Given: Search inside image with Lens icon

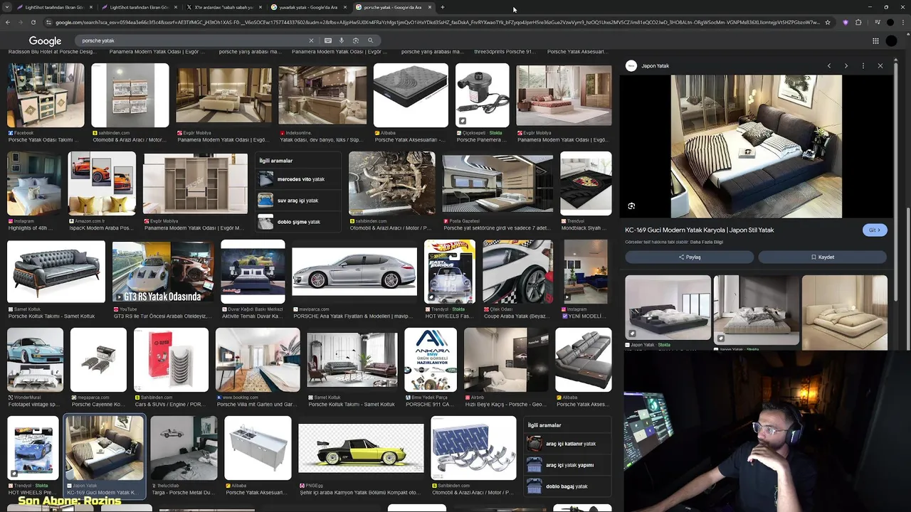Looking at the screenshot, I should (x=631, y=206).
